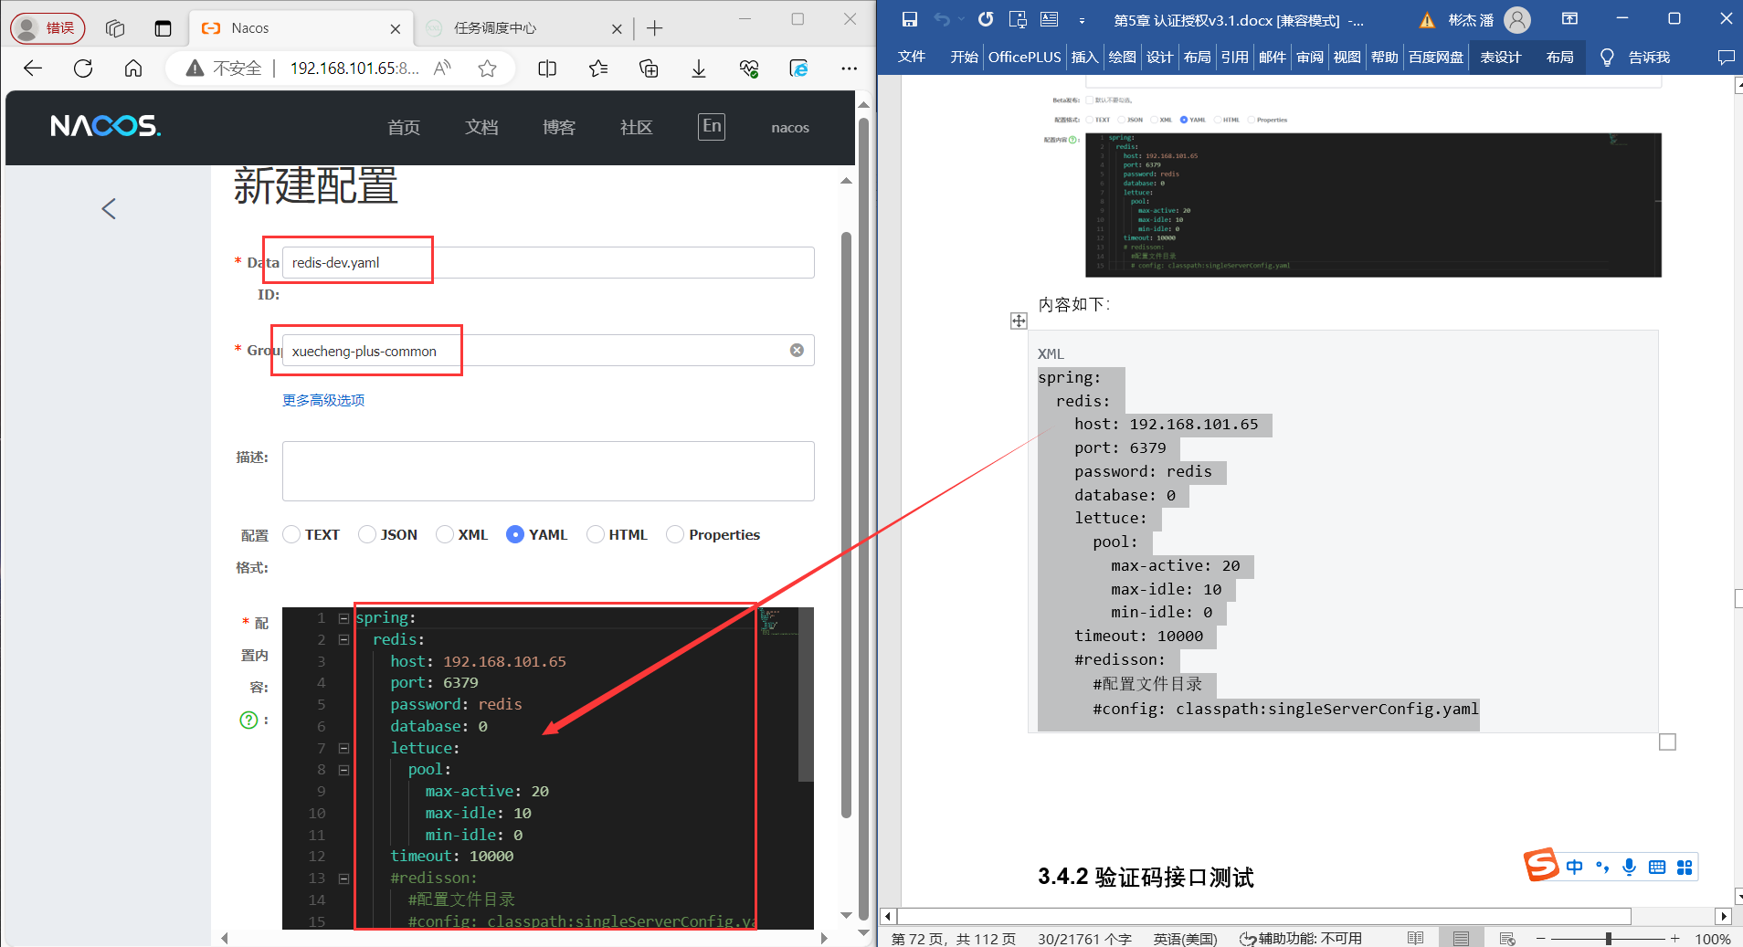Collapse the #redisson: code fold
Viewport: 1743px width, 947px height.
[343, 879]
